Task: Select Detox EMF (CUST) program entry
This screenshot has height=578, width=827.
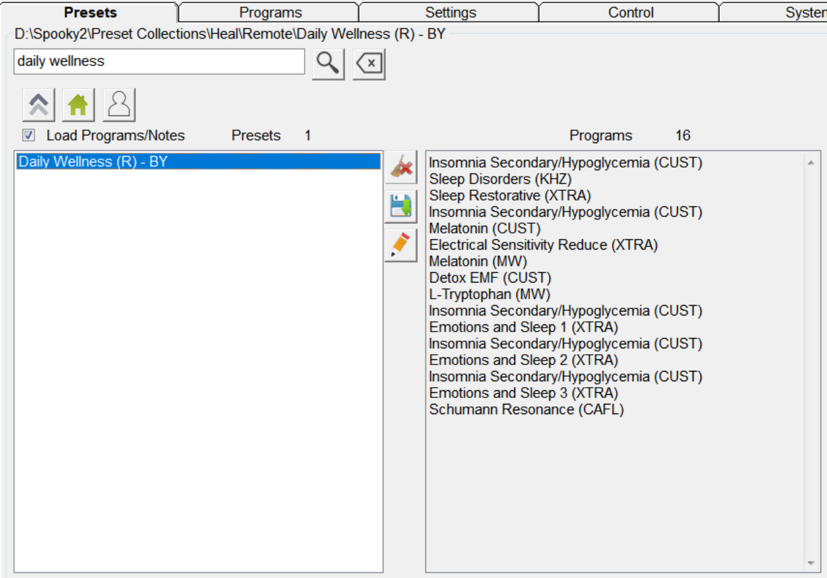Action: pyautogui.click(x=490, y=278)
